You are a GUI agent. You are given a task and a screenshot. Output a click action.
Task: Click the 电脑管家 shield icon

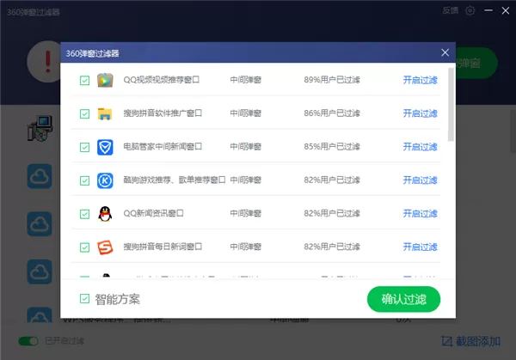(x=105, y=147)
